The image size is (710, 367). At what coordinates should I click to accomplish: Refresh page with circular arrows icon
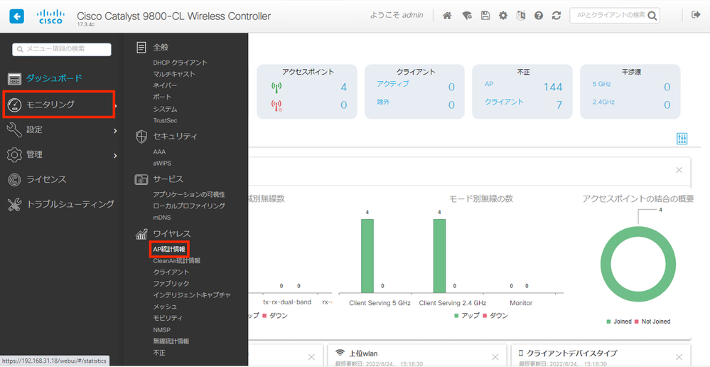pos(556,16)
